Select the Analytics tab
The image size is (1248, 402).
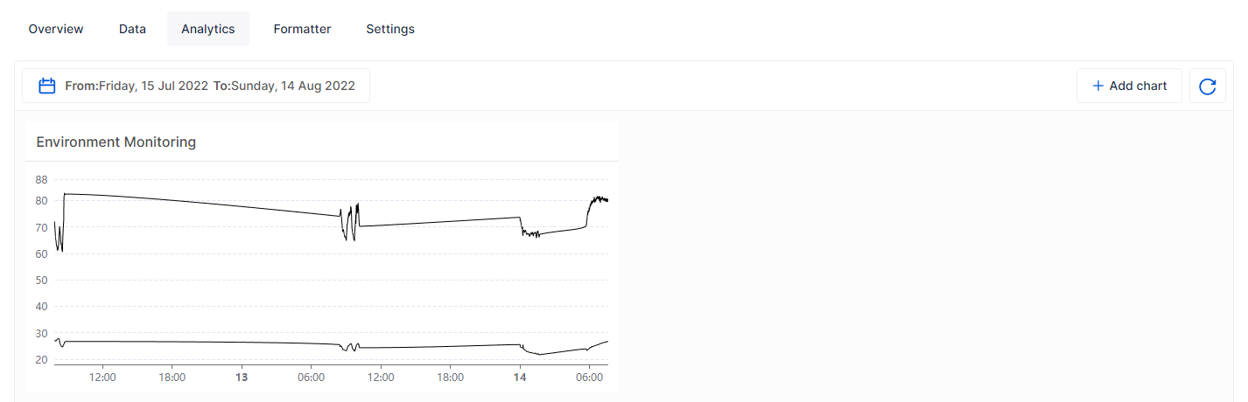(x=208, y=29)
